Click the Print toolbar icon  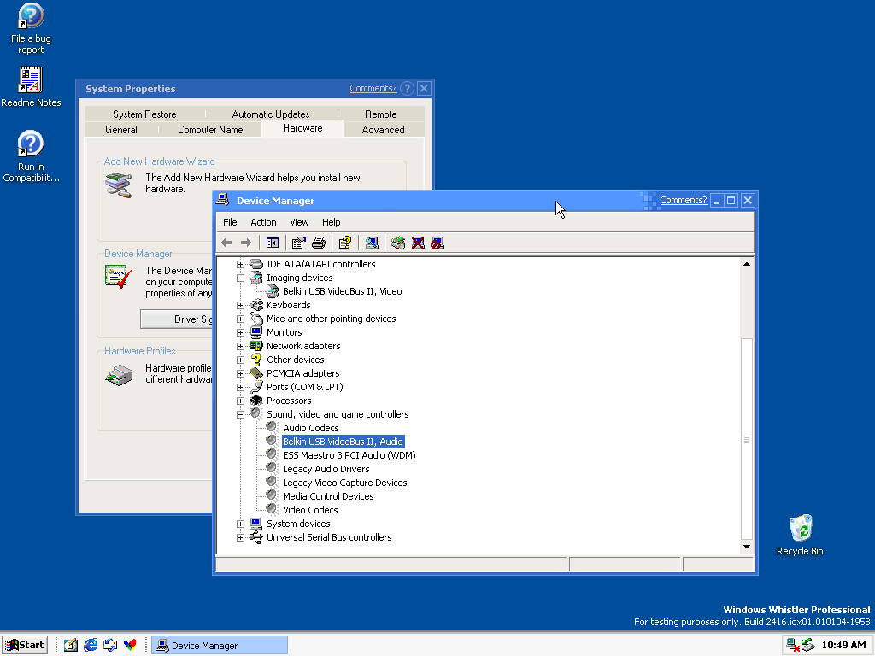tap(319, 243)
